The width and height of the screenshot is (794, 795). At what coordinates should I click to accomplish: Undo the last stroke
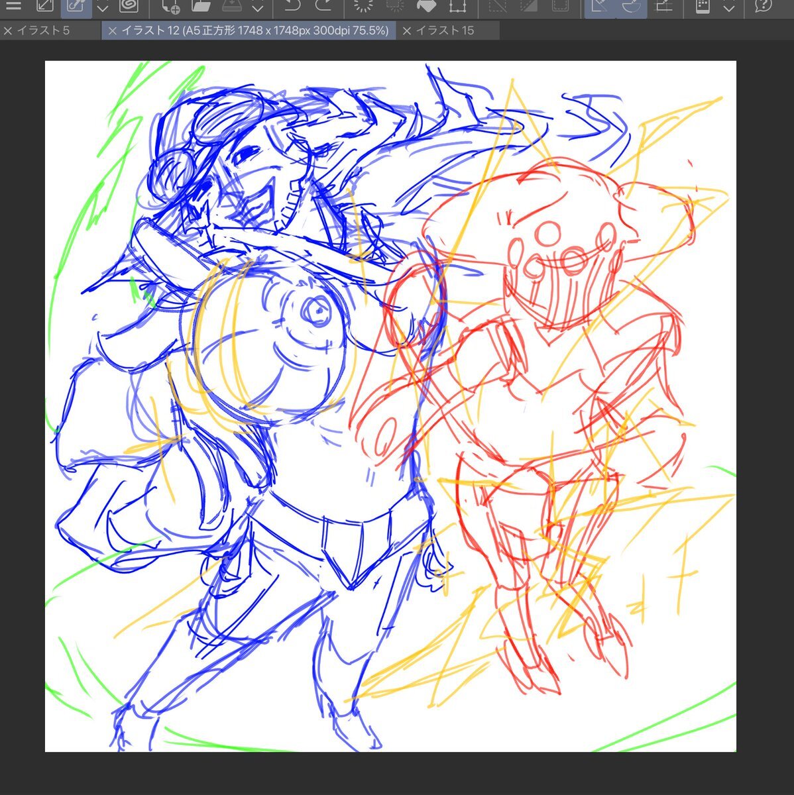click(x=292, y=6)
